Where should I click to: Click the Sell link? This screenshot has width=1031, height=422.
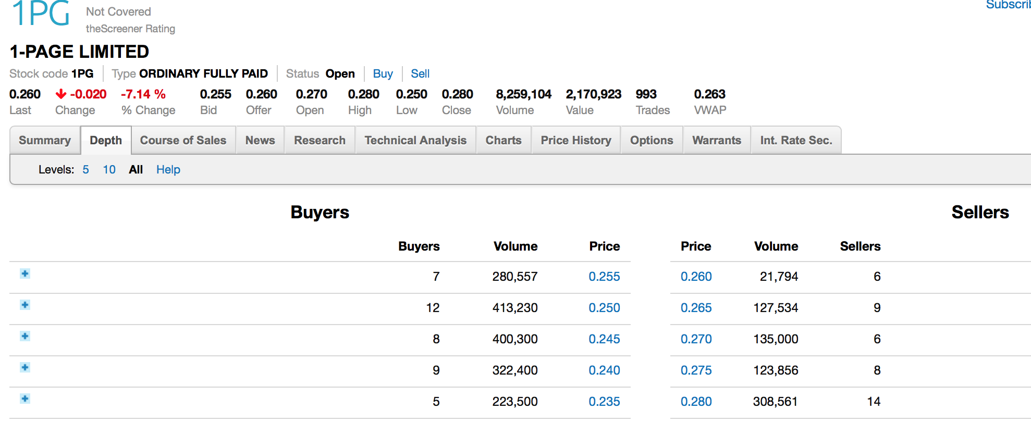(420, 74)
